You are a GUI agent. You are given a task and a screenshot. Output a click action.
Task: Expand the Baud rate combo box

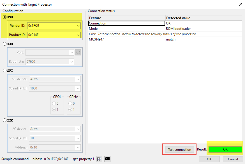pos(72,61)
